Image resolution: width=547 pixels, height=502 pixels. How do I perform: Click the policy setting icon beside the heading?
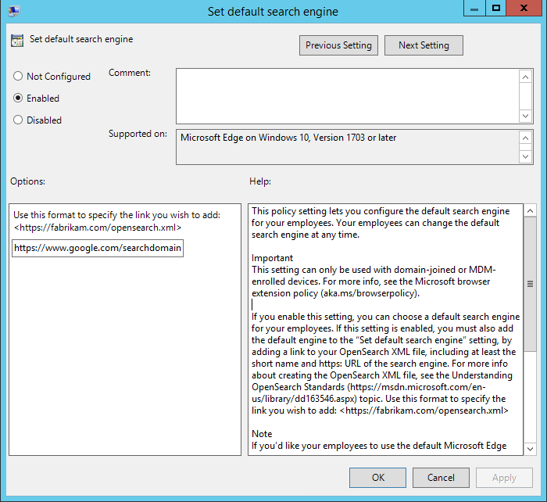(x=17, y=41)
